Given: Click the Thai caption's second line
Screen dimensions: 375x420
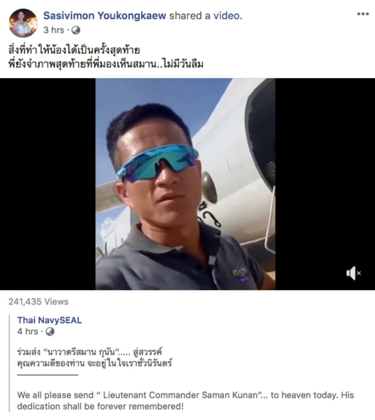Looking at the screenshot, I should pos(106,64).
